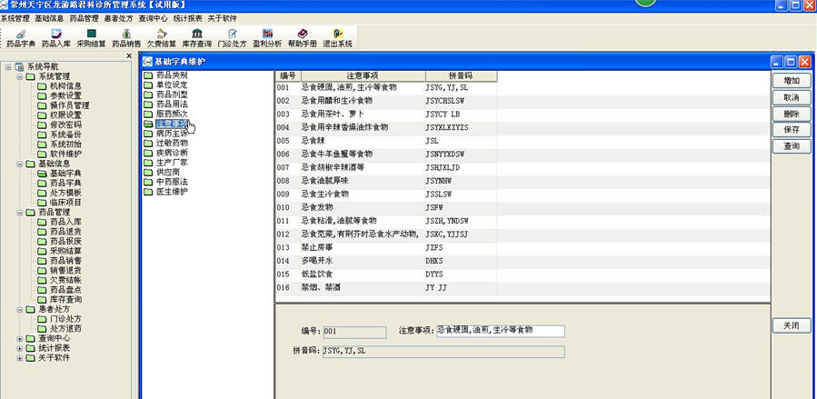The height and width of the screenshot is (399, 817).
Task: Click the 删除 button
Action: pos(792,114)
